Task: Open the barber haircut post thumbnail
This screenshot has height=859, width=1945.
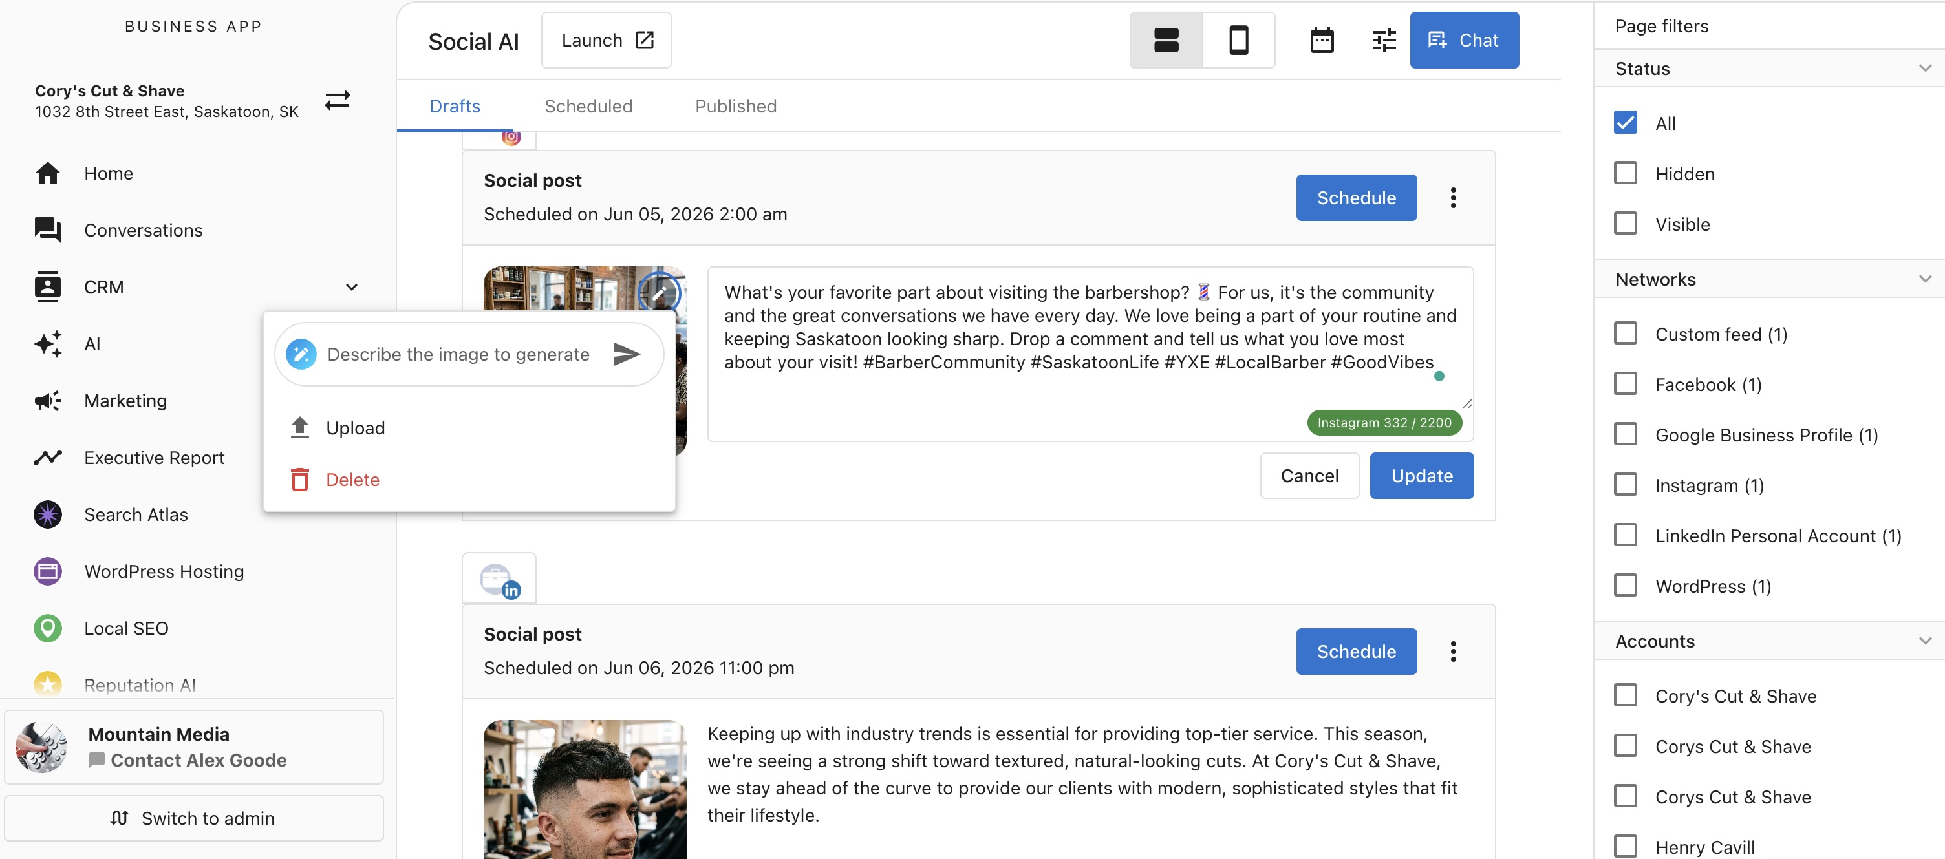Action: click(585, 790)
